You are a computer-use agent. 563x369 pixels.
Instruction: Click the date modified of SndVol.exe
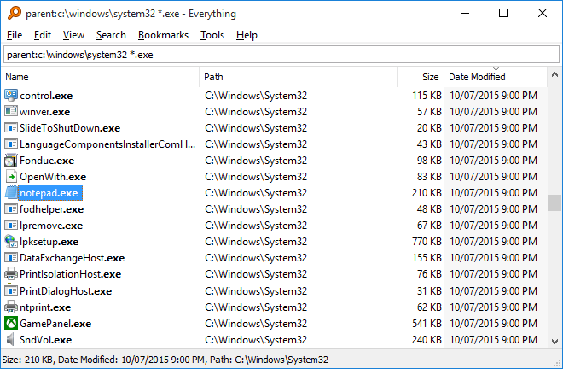tap(493, 339)
